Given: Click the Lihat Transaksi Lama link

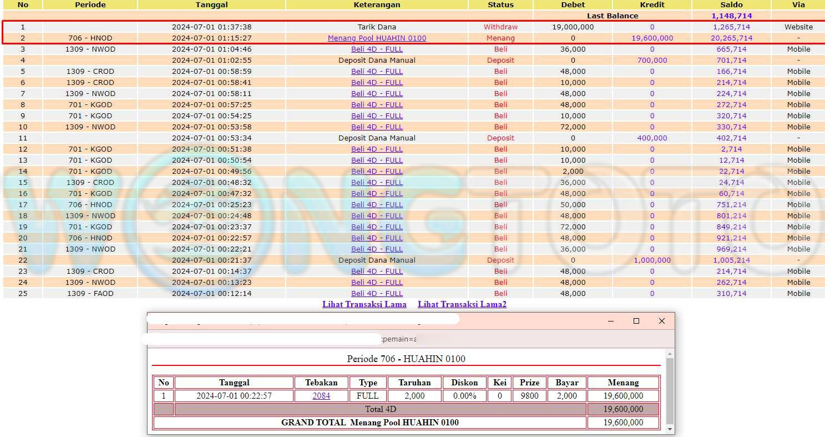Looking at the screenshot, I should pyautogui.click(x=364, y=304).
